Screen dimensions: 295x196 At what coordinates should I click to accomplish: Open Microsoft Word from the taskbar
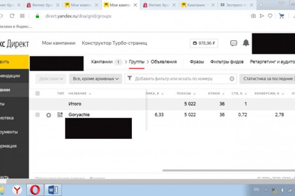(53, 190)
